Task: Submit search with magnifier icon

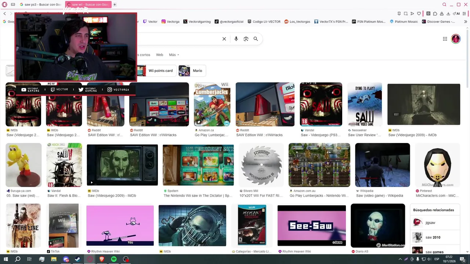Action: pyautogui.click(x=256, y=39)
